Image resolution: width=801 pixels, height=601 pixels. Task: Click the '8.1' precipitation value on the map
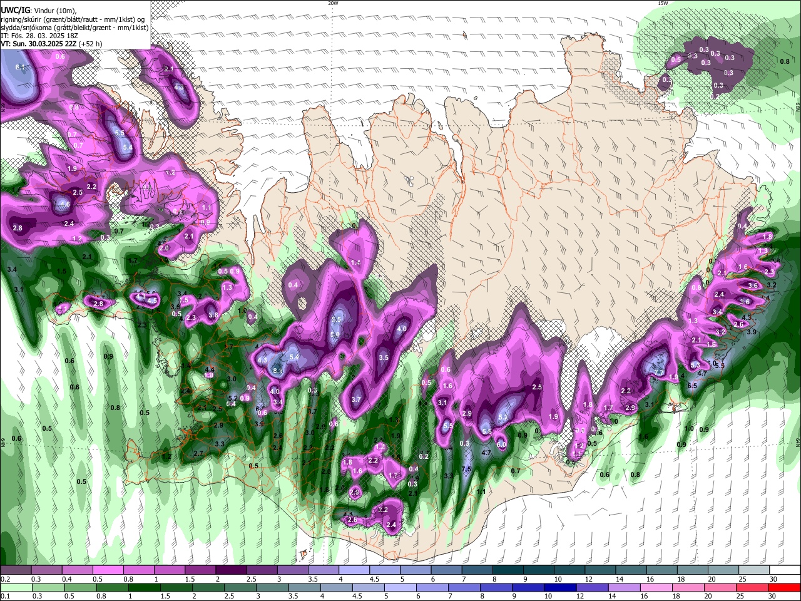[x=278, y=371]
